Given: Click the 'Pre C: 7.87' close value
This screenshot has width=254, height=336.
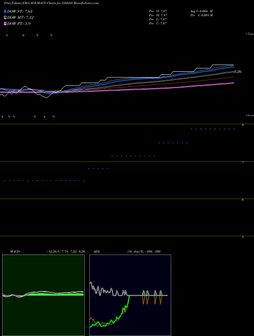Looking at the screenshot, I should (158, 23).
